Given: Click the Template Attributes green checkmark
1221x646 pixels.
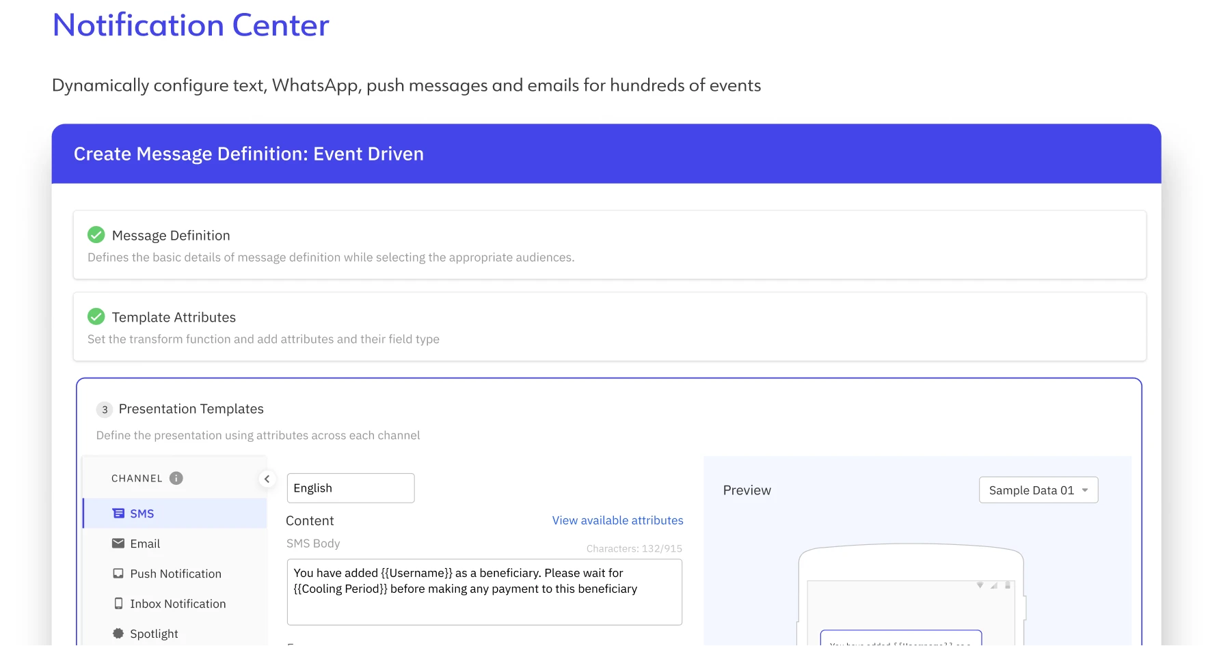Looking at the screenshot, I should coord(96,317).
